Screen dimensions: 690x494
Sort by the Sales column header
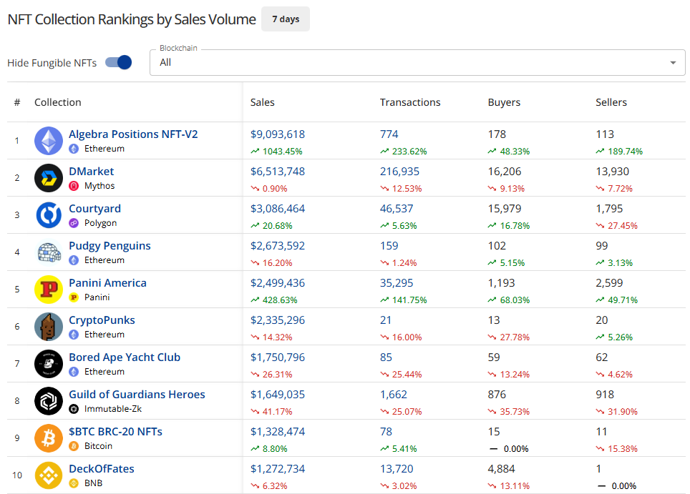(x=263, y=102)
